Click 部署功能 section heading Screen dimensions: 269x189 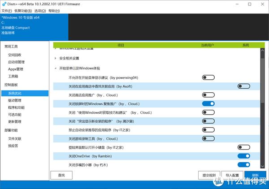[x=11, y=130]
